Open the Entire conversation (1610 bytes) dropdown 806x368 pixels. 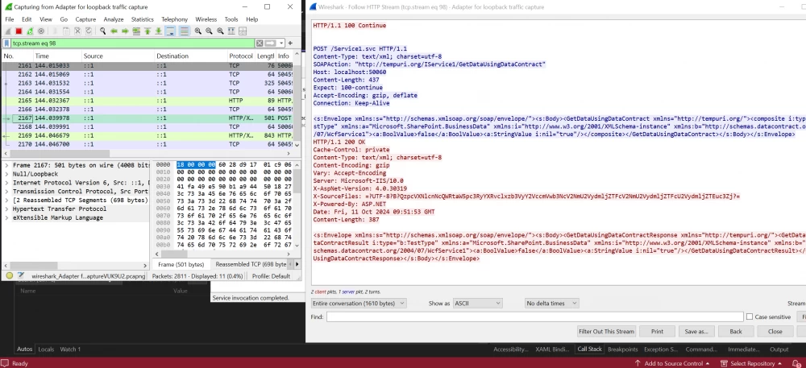coord(359,304)
